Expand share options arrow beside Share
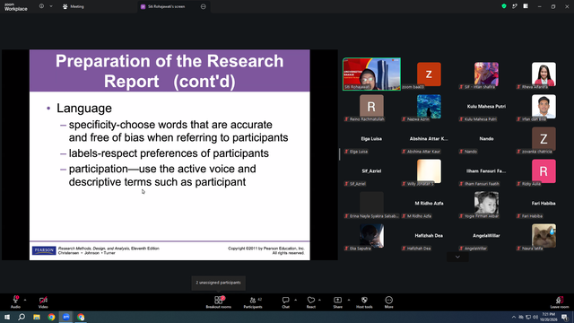The image size is (574, 323). coord(349,300)
